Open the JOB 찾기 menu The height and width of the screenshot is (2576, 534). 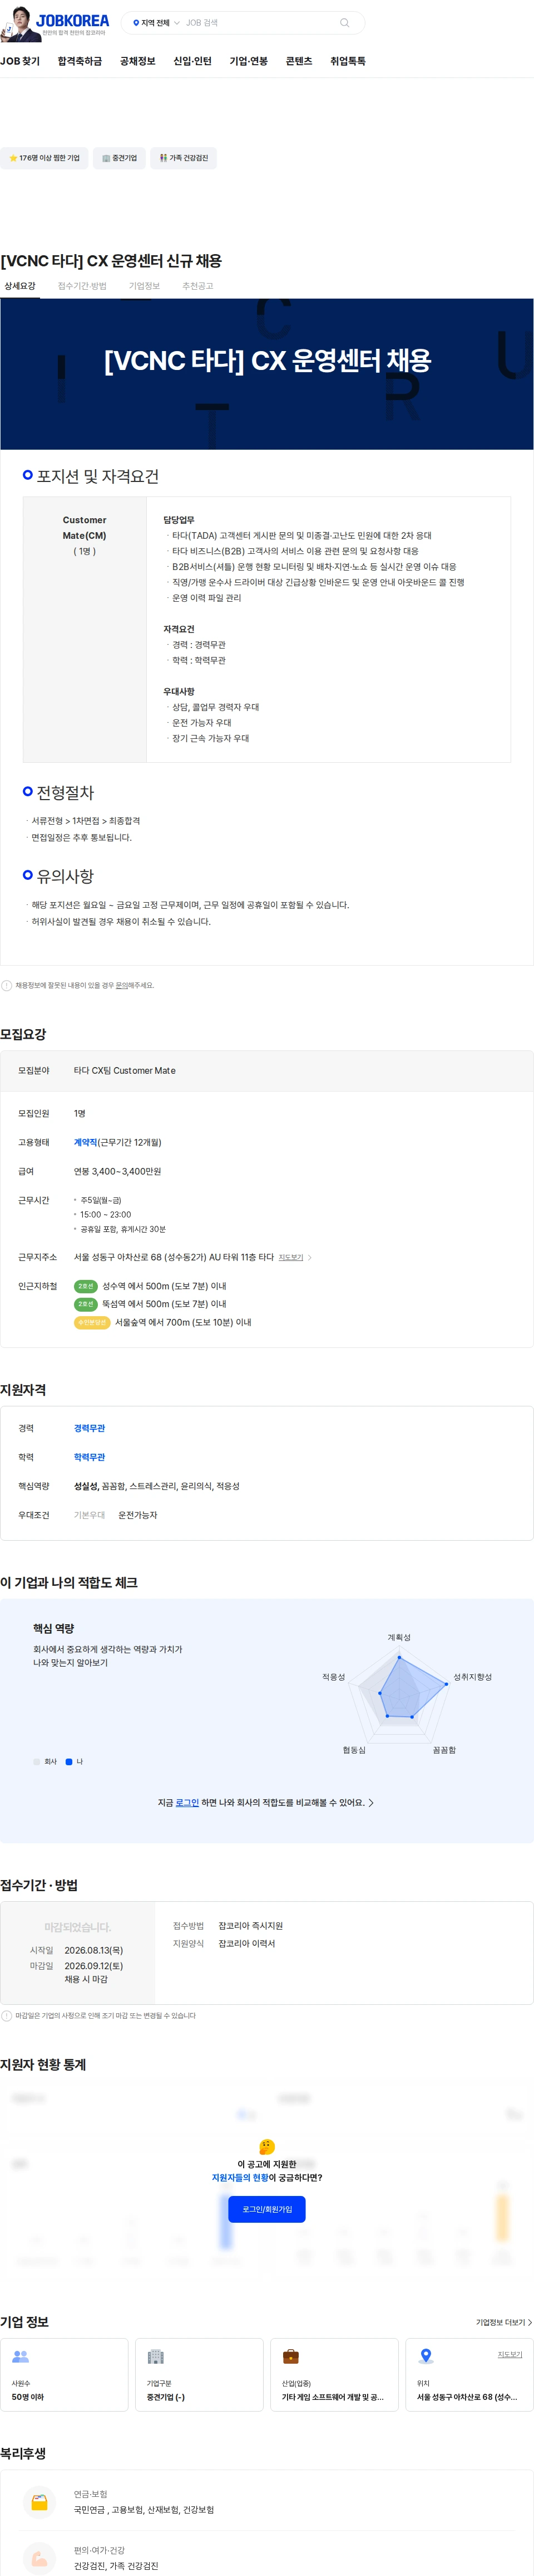click(x=20, y=61)
